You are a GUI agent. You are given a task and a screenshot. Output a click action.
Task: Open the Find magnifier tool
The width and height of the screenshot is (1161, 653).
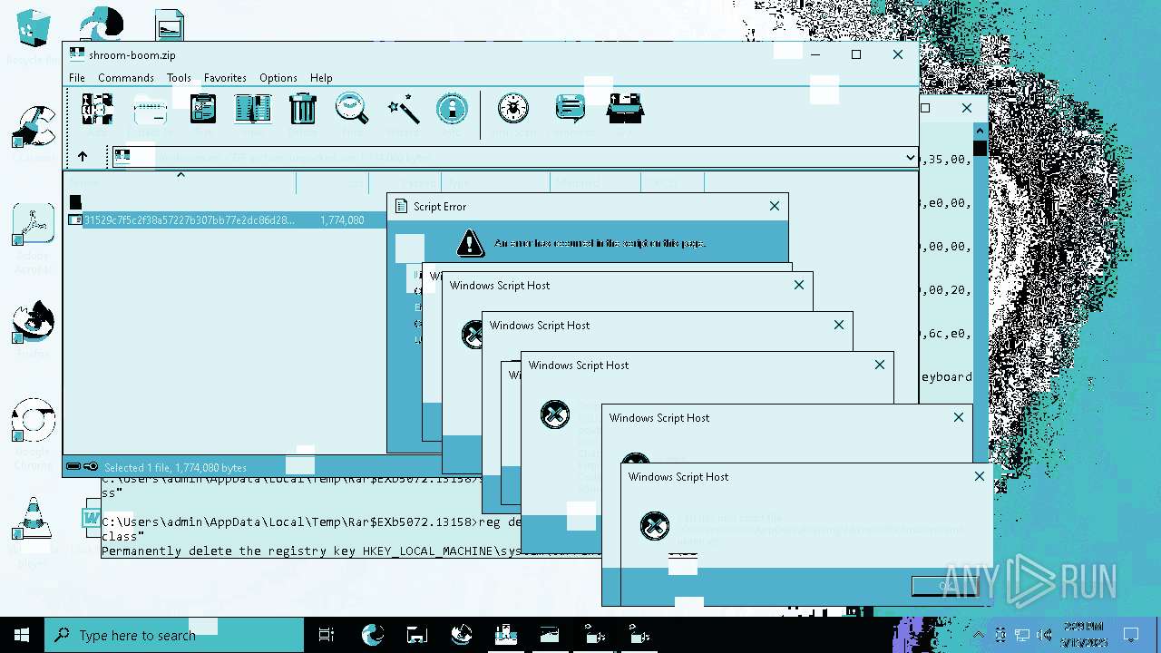coord(352,109)
